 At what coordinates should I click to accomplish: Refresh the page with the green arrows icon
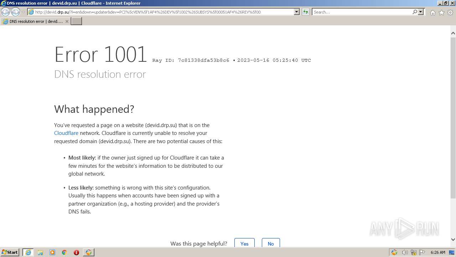pyautogui.click(x=306, y=12)
